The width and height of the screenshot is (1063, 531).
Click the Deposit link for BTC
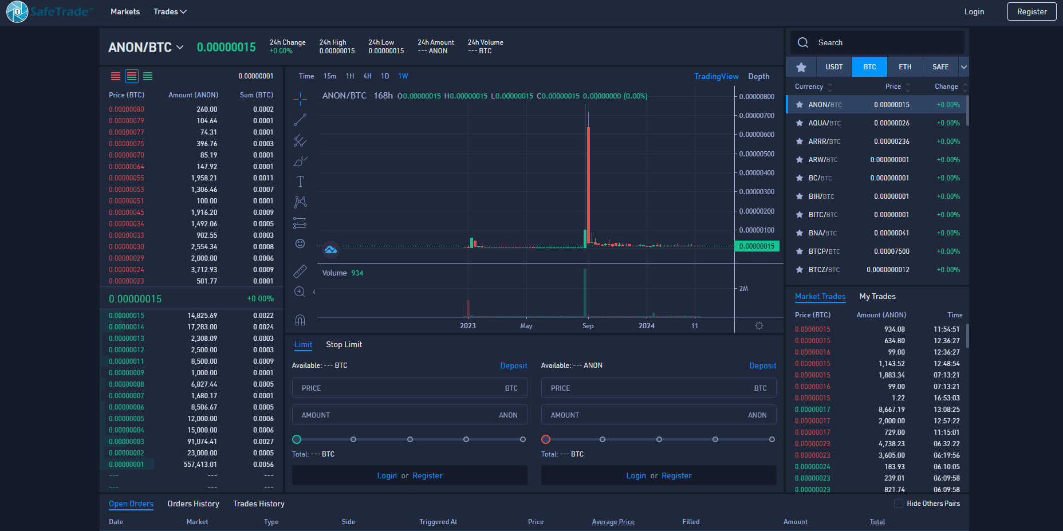[513, 365]
